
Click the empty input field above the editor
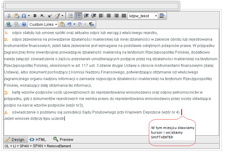(x=92, y=6)
